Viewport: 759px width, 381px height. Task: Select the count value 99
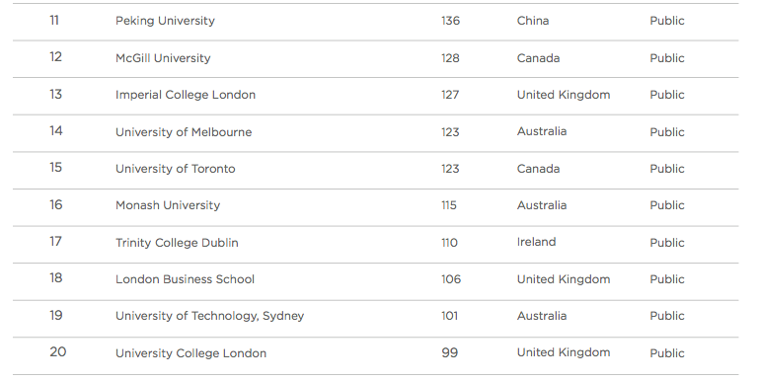[450, 353]
